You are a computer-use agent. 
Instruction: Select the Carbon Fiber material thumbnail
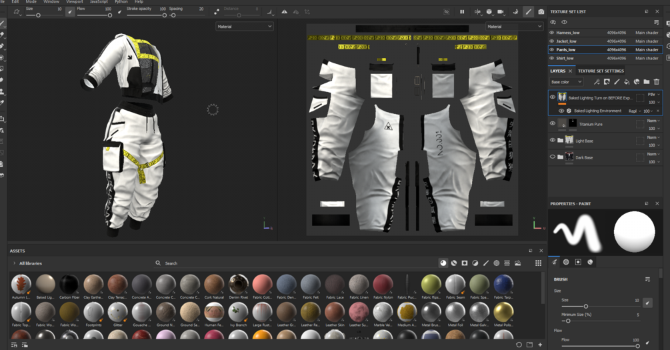pos(69,287)
